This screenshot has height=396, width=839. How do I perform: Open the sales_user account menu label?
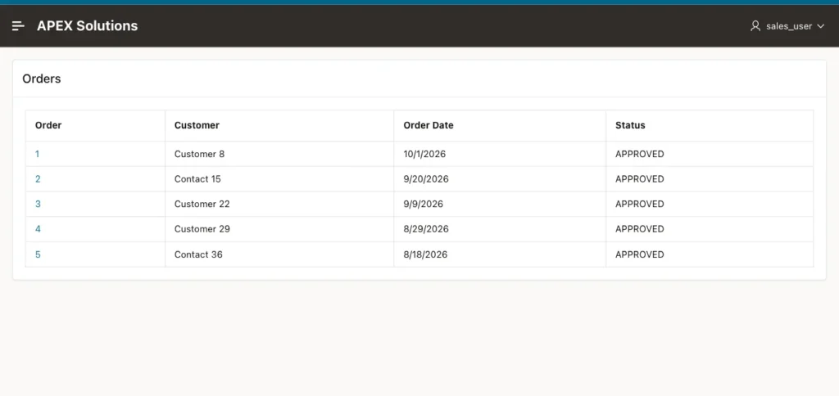pyautogui.click(x=789, y=26)
